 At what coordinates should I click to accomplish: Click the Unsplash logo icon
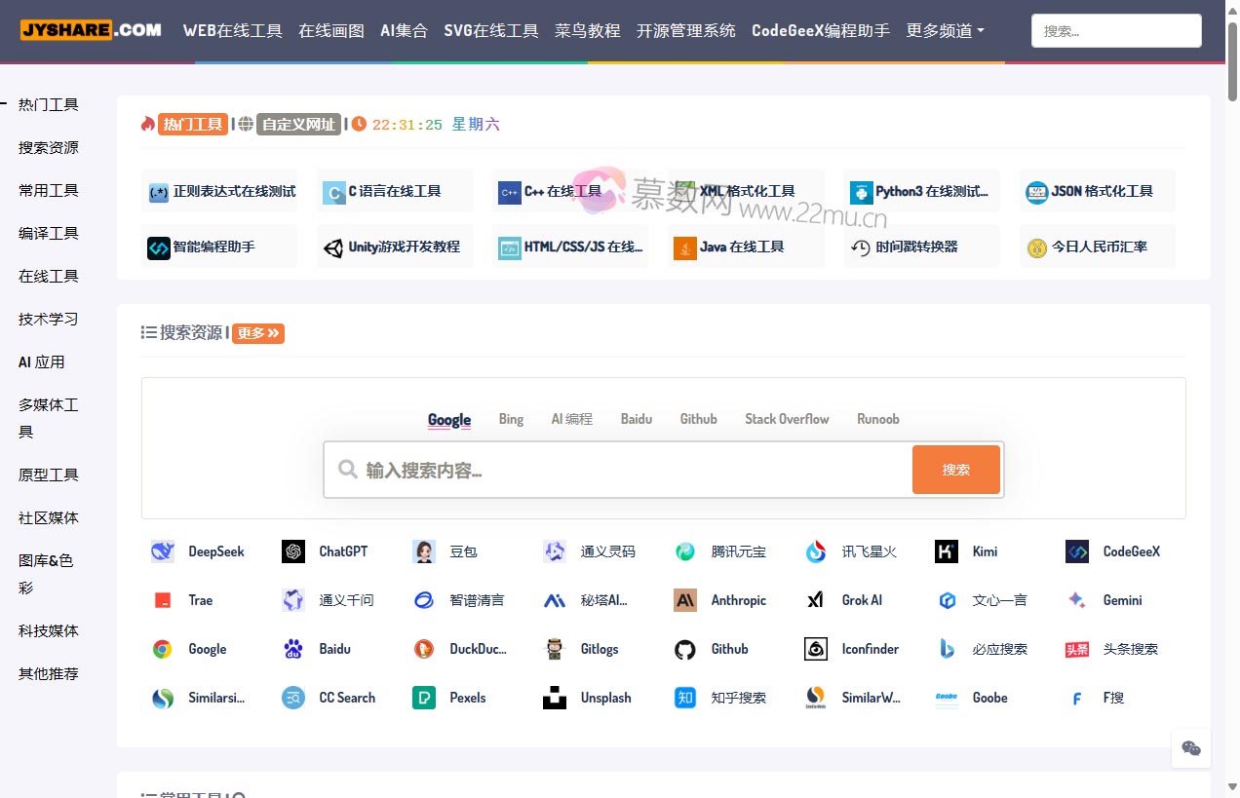point(555,698)
